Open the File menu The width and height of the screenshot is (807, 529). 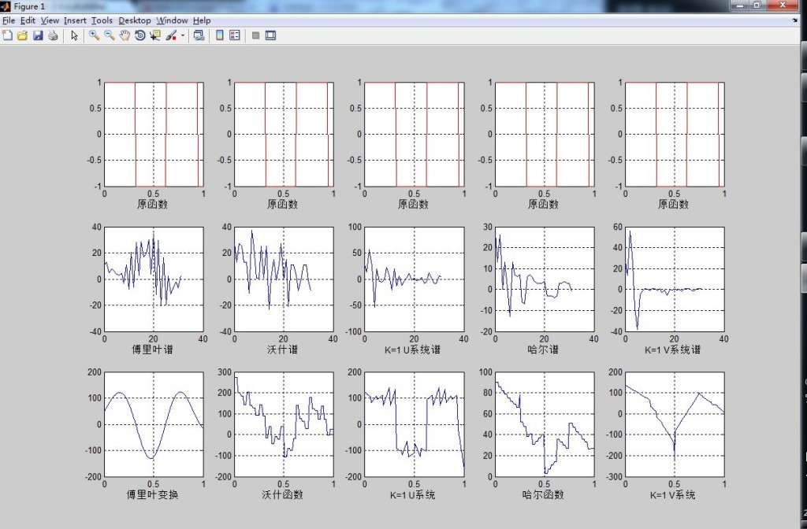[9, 20]
